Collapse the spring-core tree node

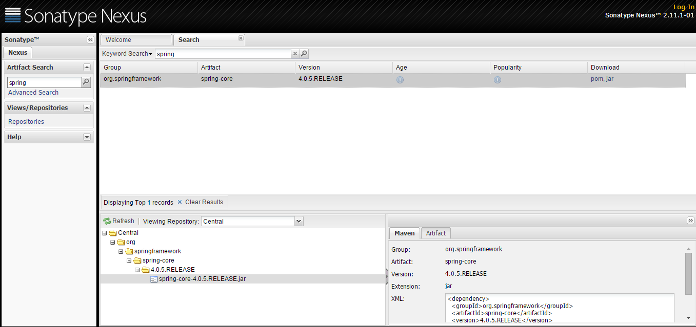pos(129,260)
